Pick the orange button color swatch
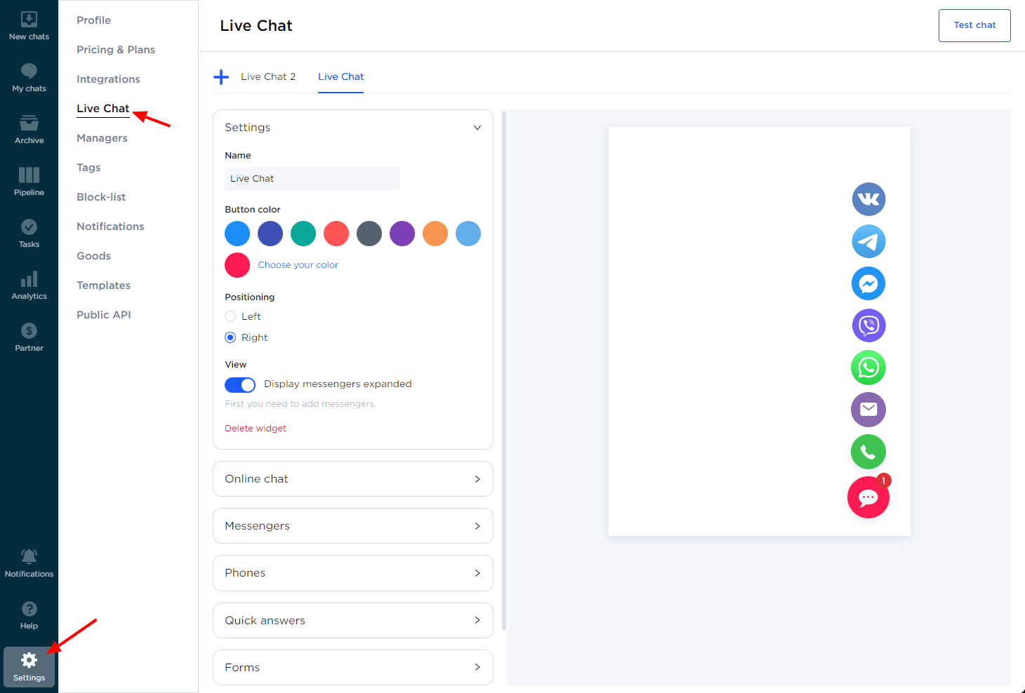This screenshot has height=693, width=1025. tap(435, 234)
